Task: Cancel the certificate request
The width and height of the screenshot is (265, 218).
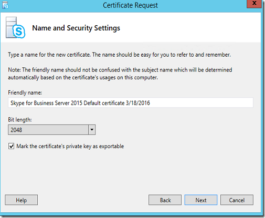Action: coord(237,200)
